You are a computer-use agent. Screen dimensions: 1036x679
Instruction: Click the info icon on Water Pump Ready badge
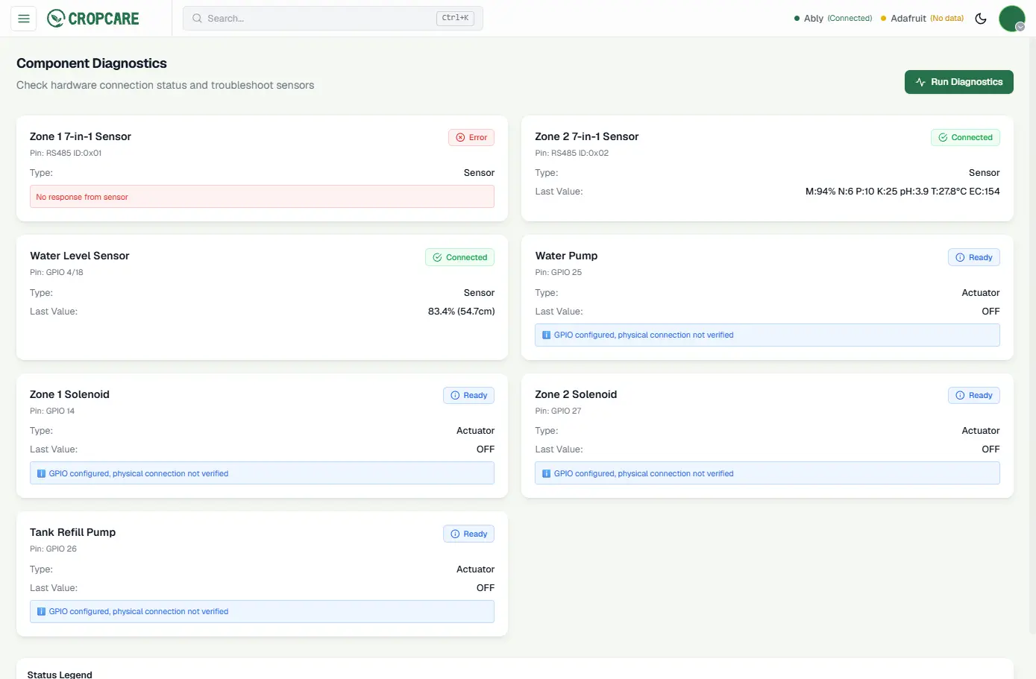[960, 257]
